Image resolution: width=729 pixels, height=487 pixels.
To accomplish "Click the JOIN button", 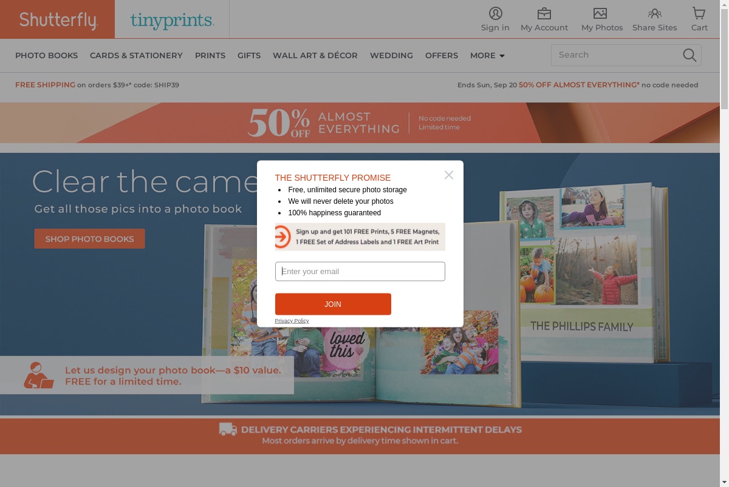I will point(333,304).
